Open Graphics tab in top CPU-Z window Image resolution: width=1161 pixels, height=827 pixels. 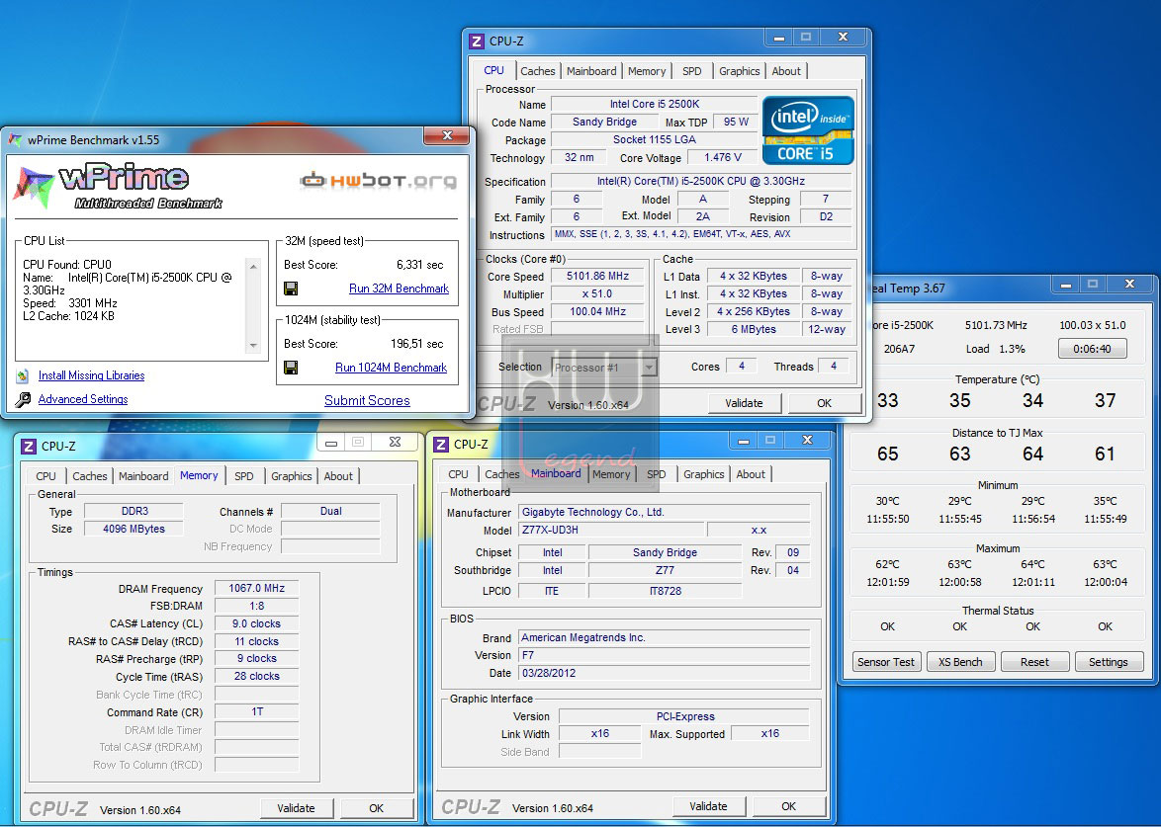739,71
